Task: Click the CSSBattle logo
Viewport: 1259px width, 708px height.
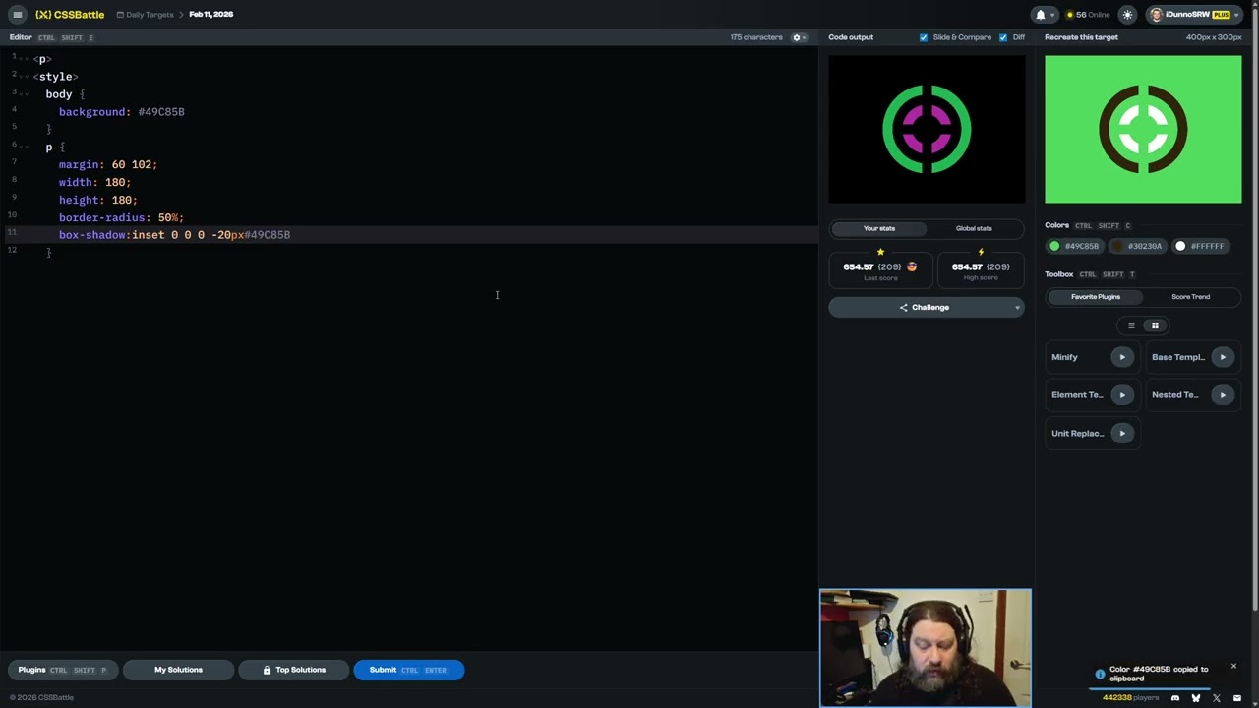Action: point(69,15)
